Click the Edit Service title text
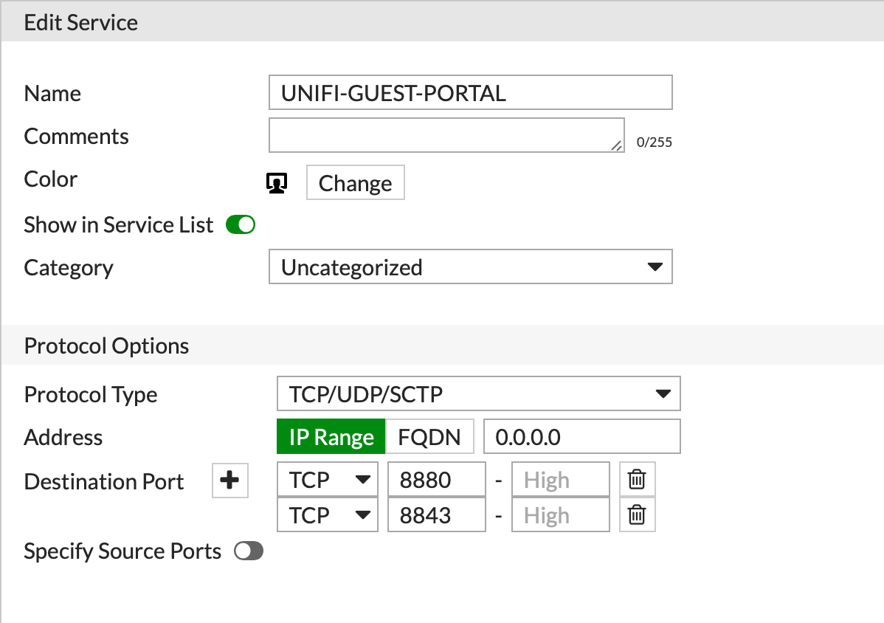 point(80,23)
